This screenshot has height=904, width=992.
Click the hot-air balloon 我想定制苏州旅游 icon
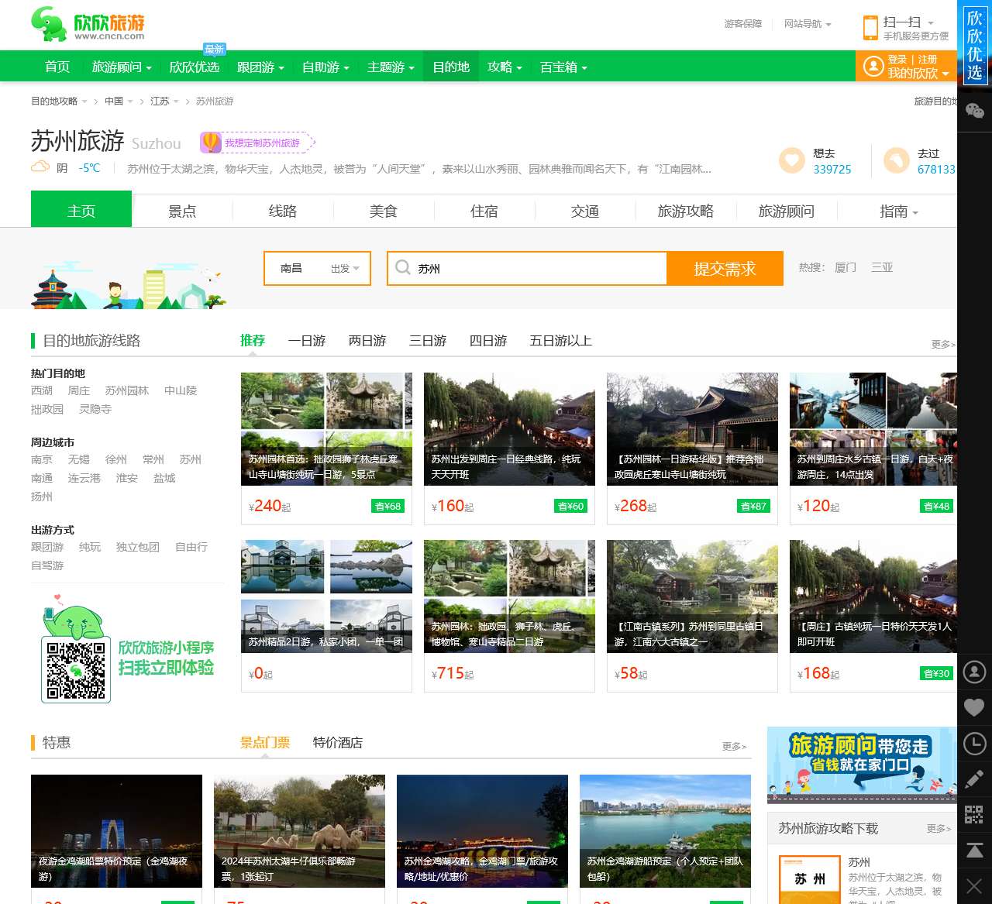(x=211, y=142)
